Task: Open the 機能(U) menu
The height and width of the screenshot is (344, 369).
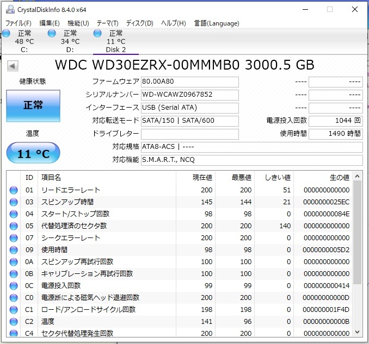Action: click(x=78, y=23)
